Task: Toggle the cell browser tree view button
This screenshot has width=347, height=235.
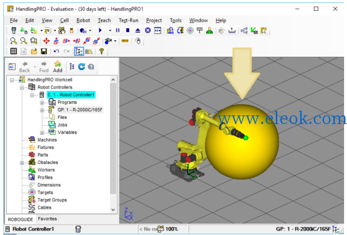Action: point(79,52)
